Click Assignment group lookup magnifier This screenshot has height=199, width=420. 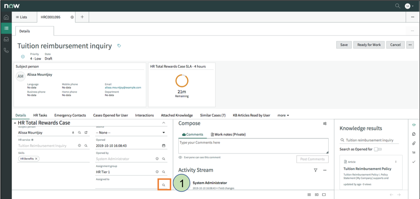163,172
